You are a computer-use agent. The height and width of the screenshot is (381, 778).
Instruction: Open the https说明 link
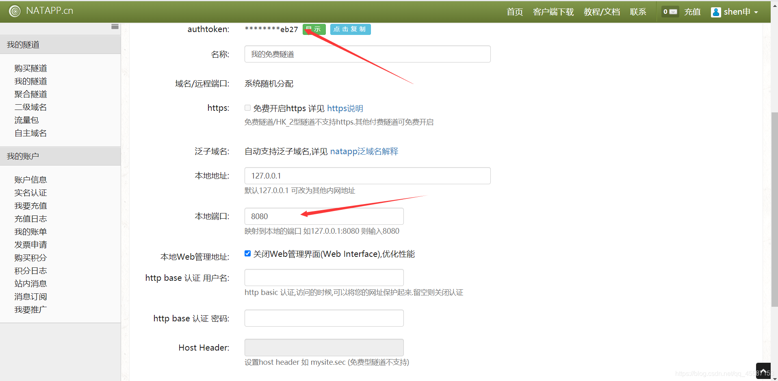coord(345,108)
